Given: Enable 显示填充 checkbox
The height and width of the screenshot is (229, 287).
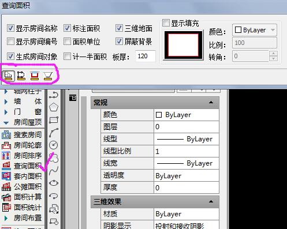Looking at the screenshot, I should click(x=166, y=23).
